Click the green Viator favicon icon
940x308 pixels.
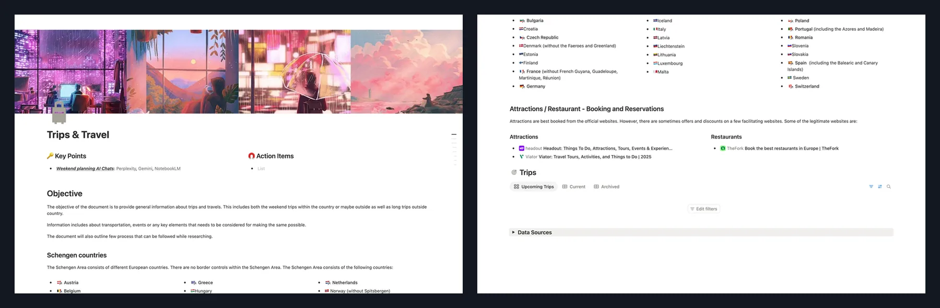pos(521,157)
